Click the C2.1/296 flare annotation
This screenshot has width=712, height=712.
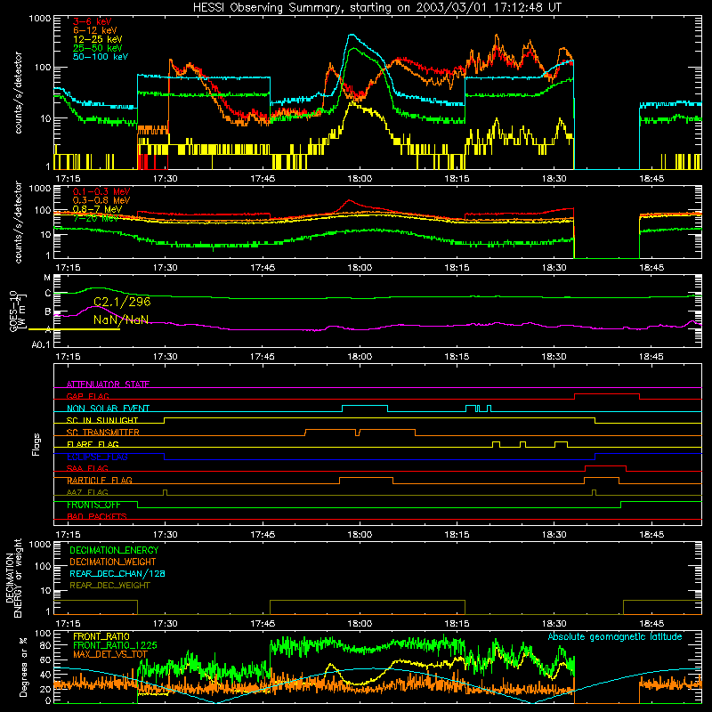(122, 302)
